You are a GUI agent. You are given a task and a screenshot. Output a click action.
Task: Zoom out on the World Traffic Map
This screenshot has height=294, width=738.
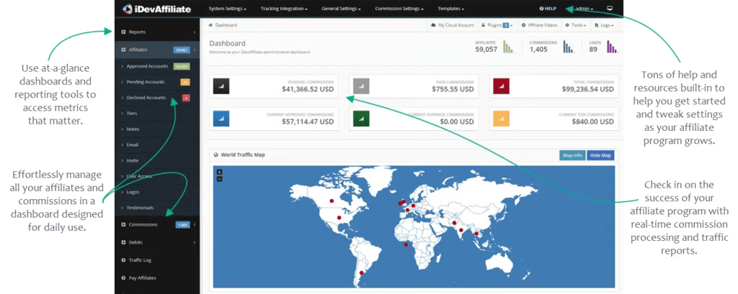[x=219, y=178]
